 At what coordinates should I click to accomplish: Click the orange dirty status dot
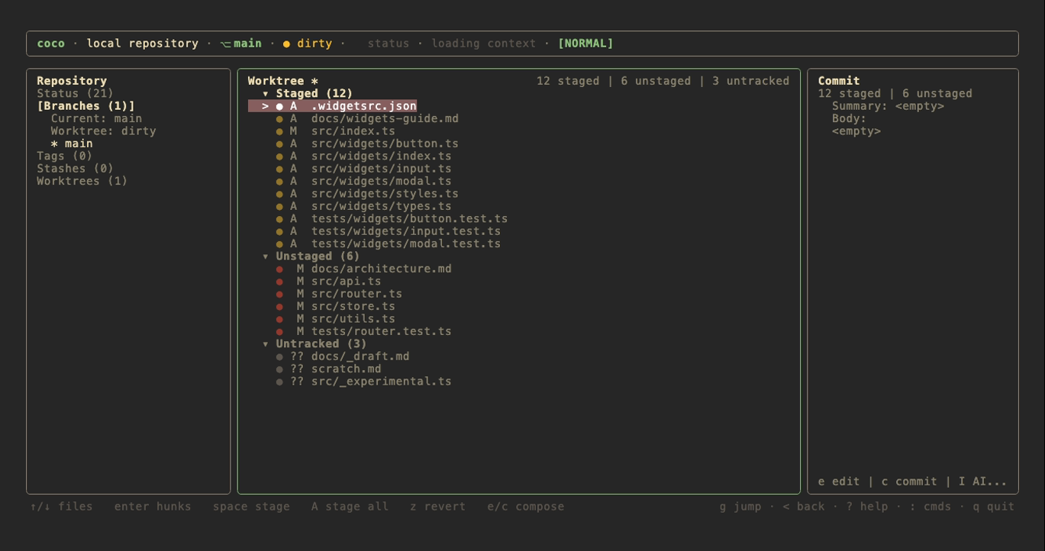click(x=287, y=44)
